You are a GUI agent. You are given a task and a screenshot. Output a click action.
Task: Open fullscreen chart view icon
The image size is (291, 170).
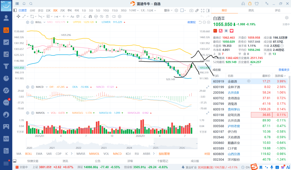[x=203, y=10]
